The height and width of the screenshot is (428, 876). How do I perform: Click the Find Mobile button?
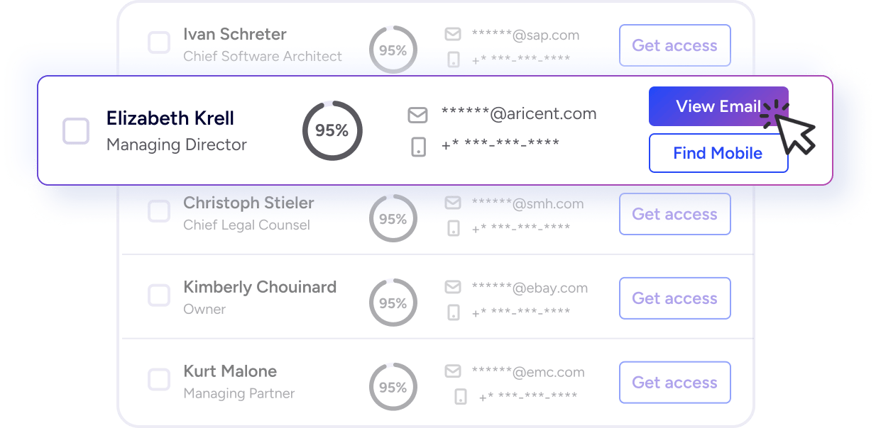[718, 153]
